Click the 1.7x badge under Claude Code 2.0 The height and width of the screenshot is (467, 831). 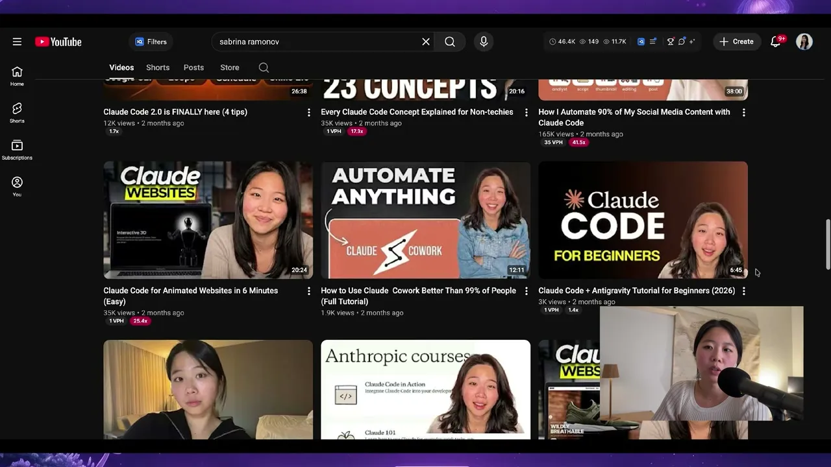click(114, 131)
